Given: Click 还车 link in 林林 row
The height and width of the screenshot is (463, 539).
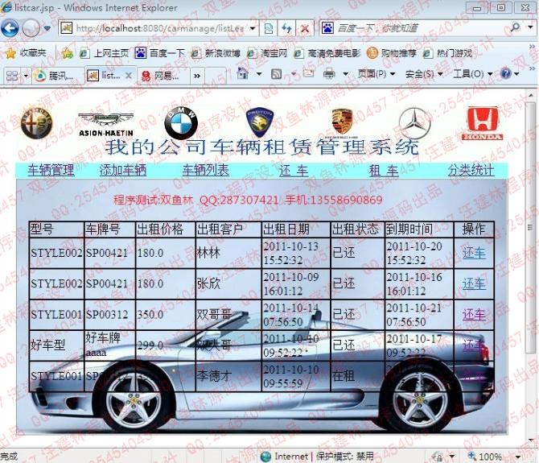Looking at the screenshot, I should tap(474, 253).
